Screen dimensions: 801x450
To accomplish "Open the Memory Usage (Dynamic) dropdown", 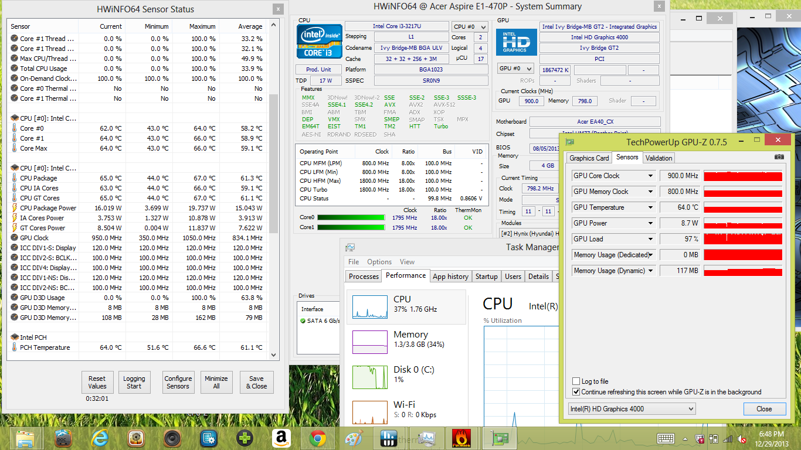I will [650, 271].
